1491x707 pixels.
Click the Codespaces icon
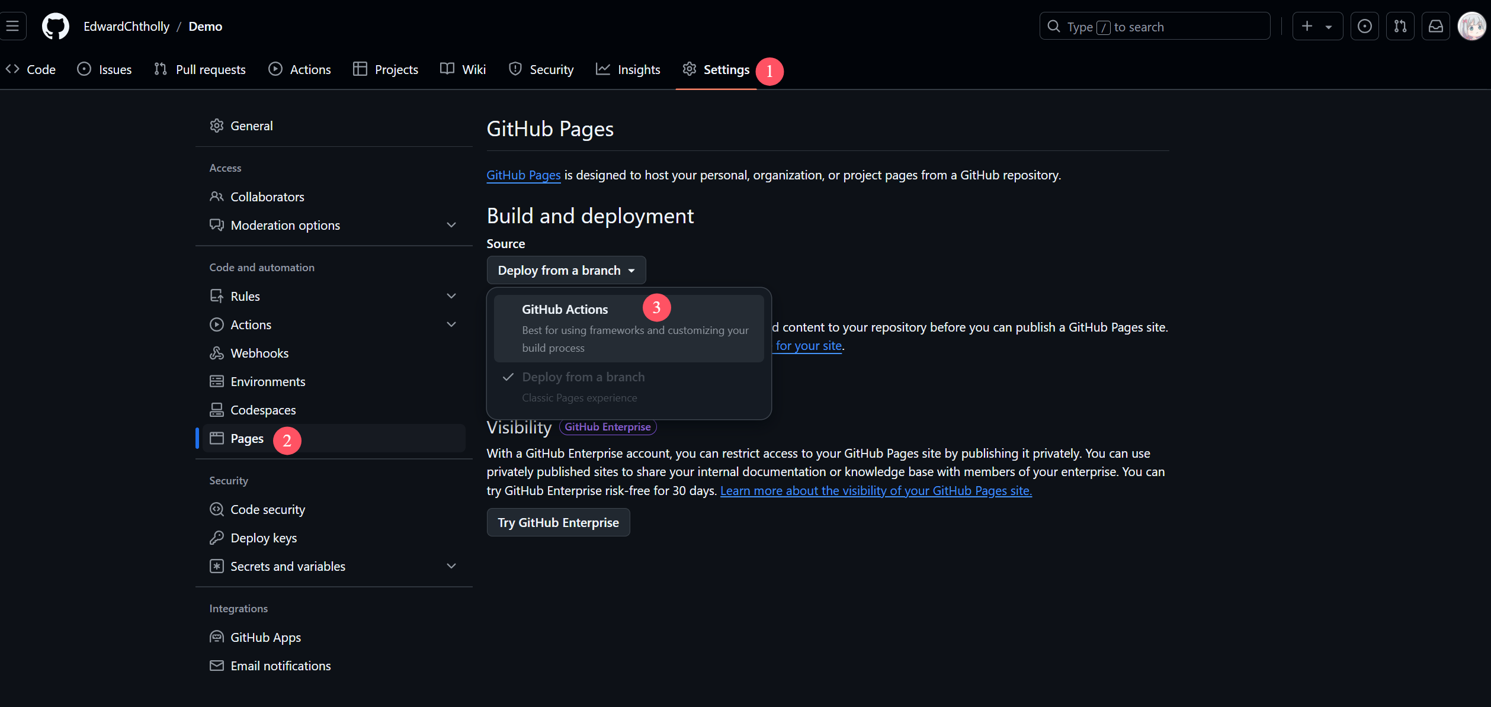[x=217, y=410]
